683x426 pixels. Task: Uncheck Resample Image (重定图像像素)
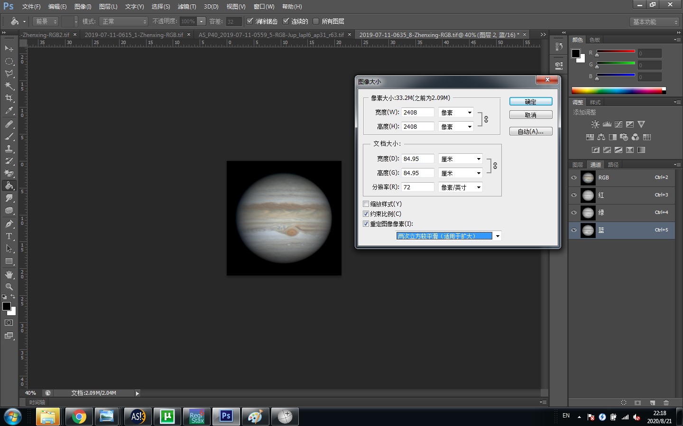click(366, 224)
